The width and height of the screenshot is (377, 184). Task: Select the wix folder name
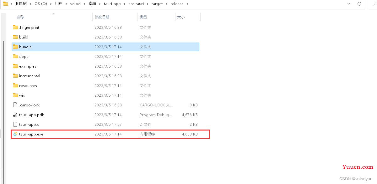pyautogui.click(x=22, y=95)
